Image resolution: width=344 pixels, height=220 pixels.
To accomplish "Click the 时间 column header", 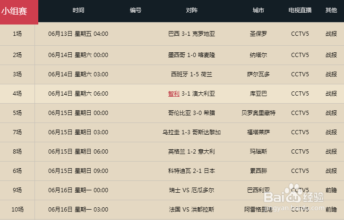I will click(x=78, y=10).
